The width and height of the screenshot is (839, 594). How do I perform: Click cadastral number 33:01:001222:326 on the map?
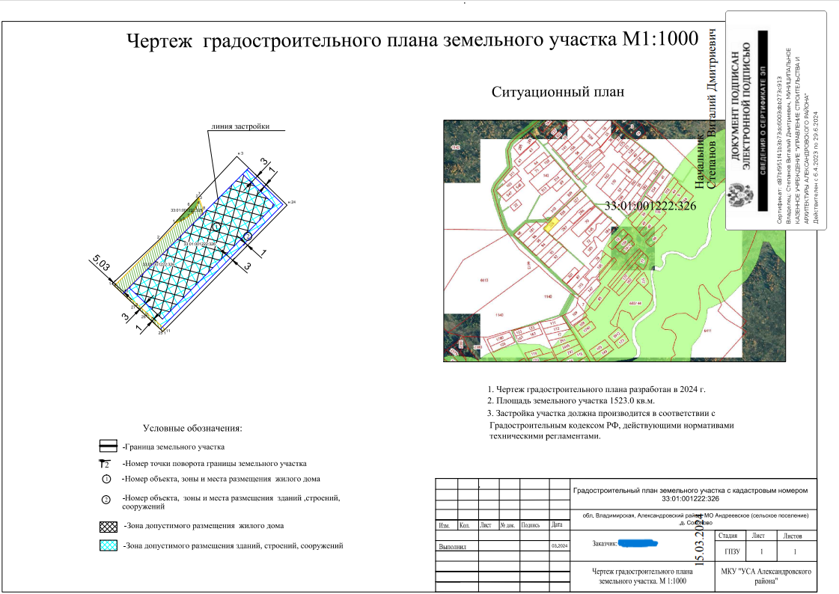tap(650, 206)
